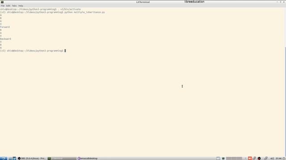Screen dimensions: 286x160
Task: Click the red recorder tray icon
Action: tap(250, 158)
